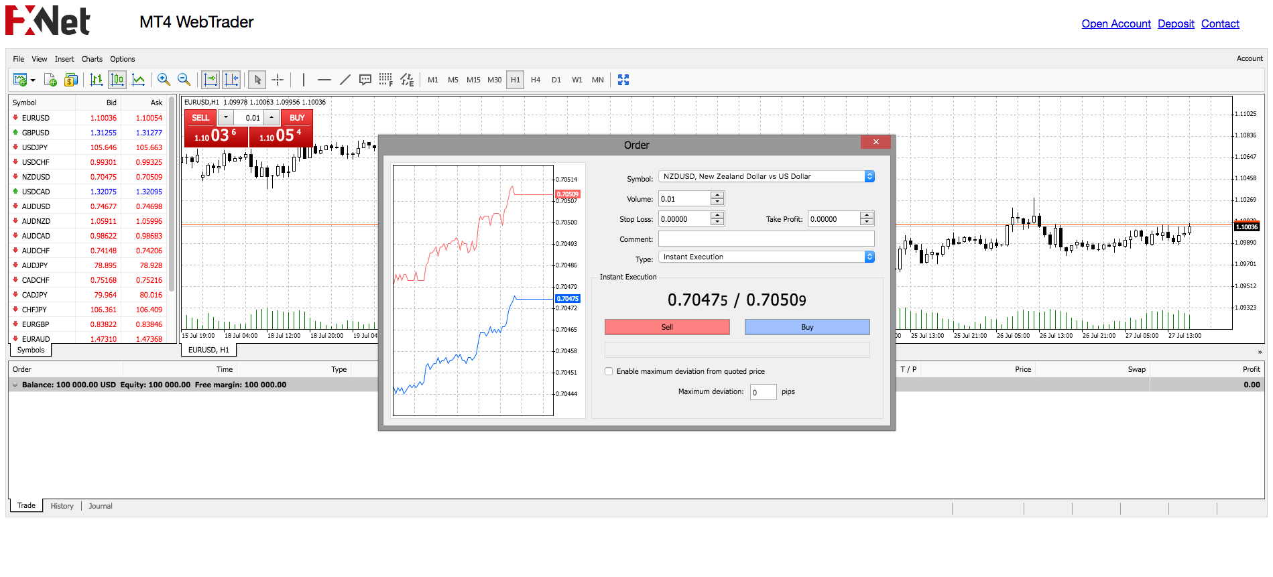This screenshot has height=577, width=1273.
Task: Open the Options menu
Action: (123, 59)
